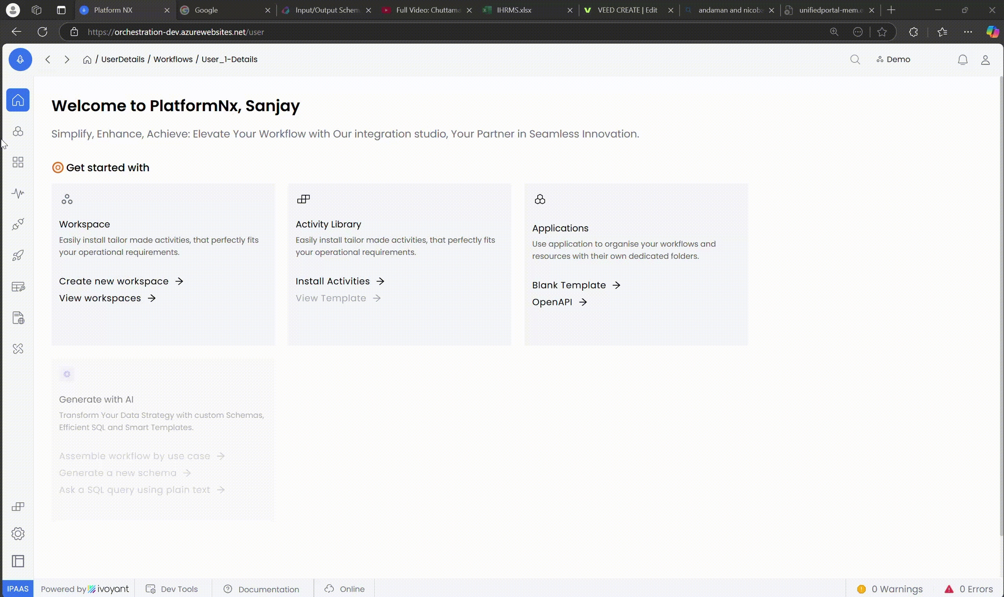This screenshot has height=597, width=1004.
Task: Switch to the IHRMS.xlsx browser tab
Action: [x=514, y=10]
